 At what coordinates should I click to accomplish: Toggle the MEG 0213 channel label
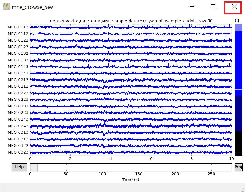point(18,80)
